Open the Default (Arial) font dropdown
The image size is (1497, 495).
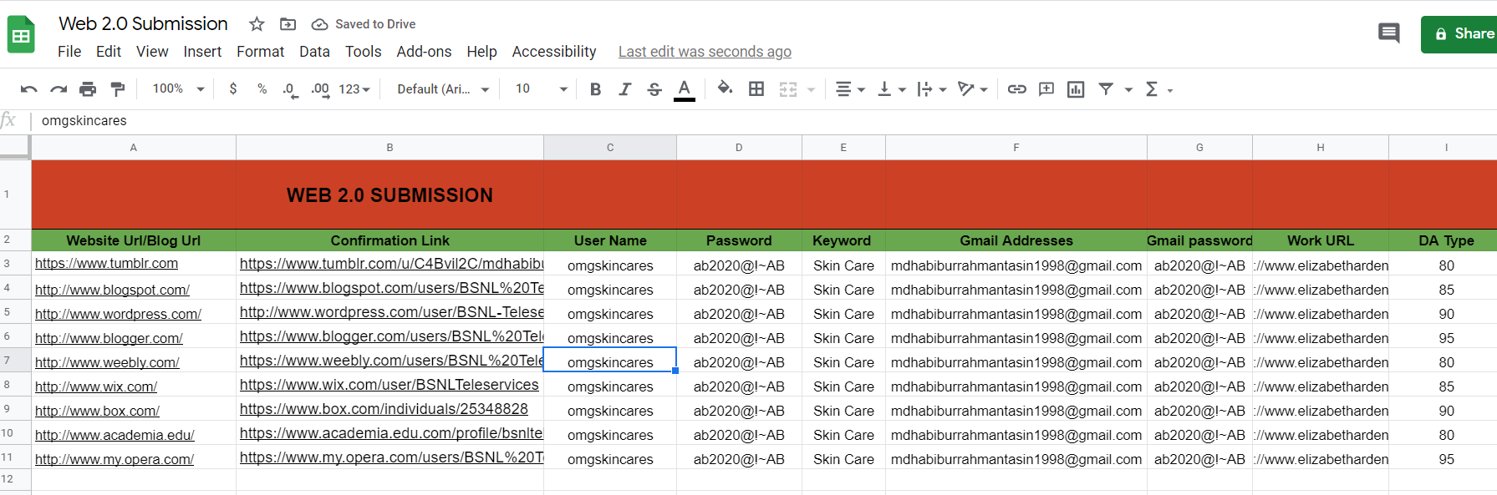[x=442, y=89]
